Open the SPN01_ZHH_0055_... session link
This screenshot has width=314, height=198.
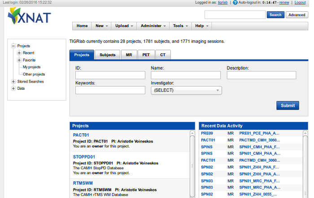(258, 194)
